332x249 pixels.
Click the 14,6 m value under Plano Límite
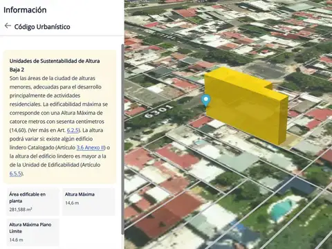tap(16, 240)
